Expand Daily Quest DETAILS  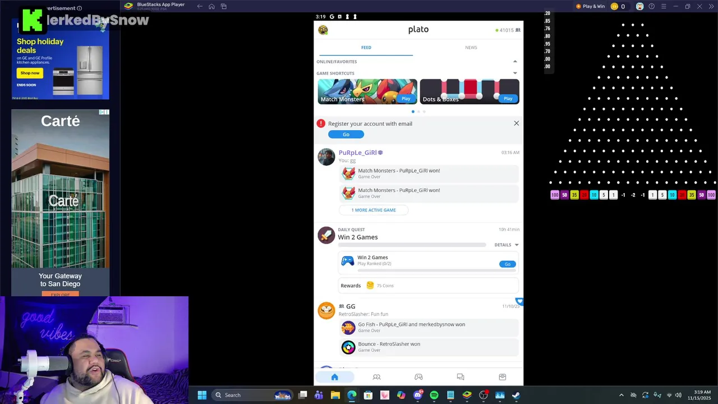click(x=507, y=245)
